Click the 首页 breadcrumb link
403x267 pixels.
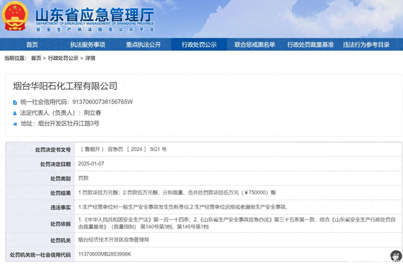[36, 58]
